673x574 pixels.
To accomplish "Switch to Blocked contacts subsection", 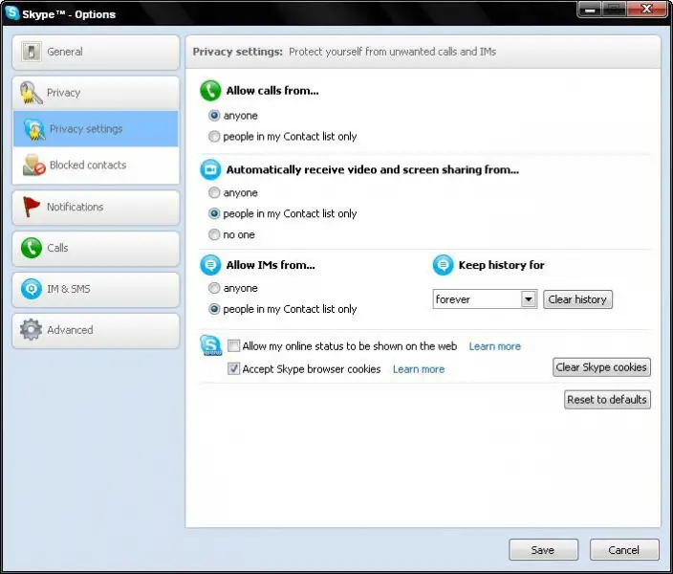I will 96,165.
